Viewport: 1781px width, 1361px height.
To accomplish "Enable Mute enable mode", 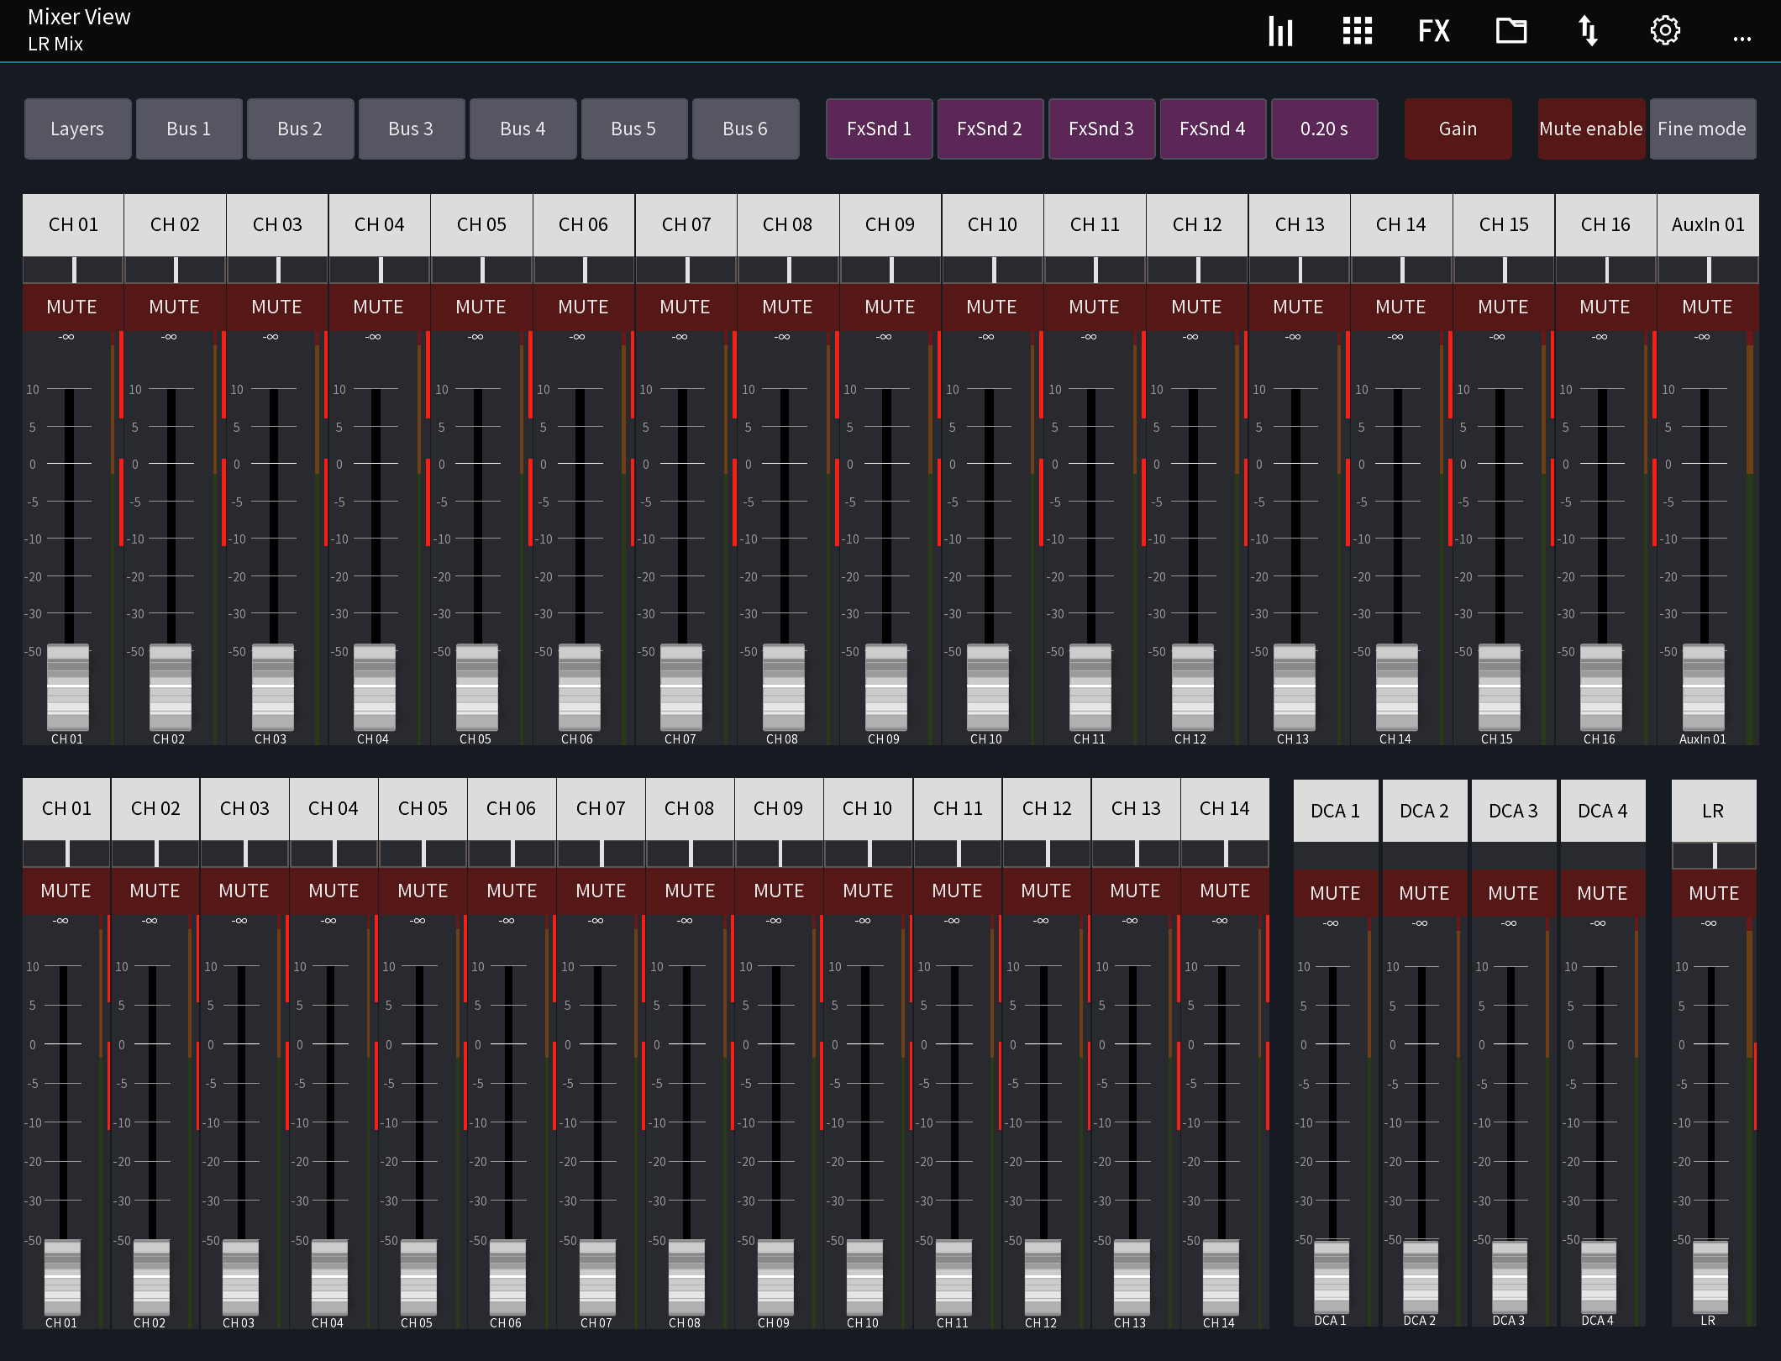I will click(1590, 129).
